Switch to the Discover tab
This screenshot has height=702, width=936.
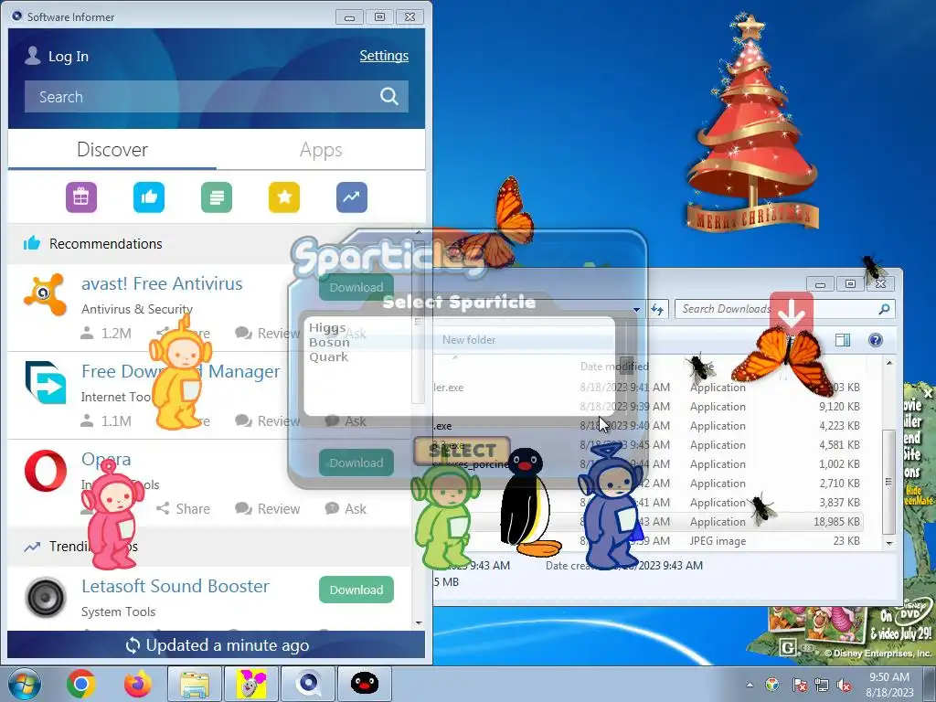(x=112, y=149)
